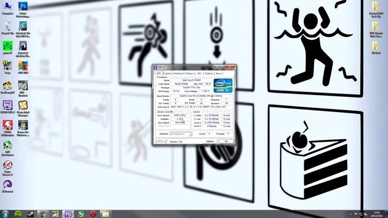
Task: Open the purple swirl desktop shortcut
Action: coord(7,186)
